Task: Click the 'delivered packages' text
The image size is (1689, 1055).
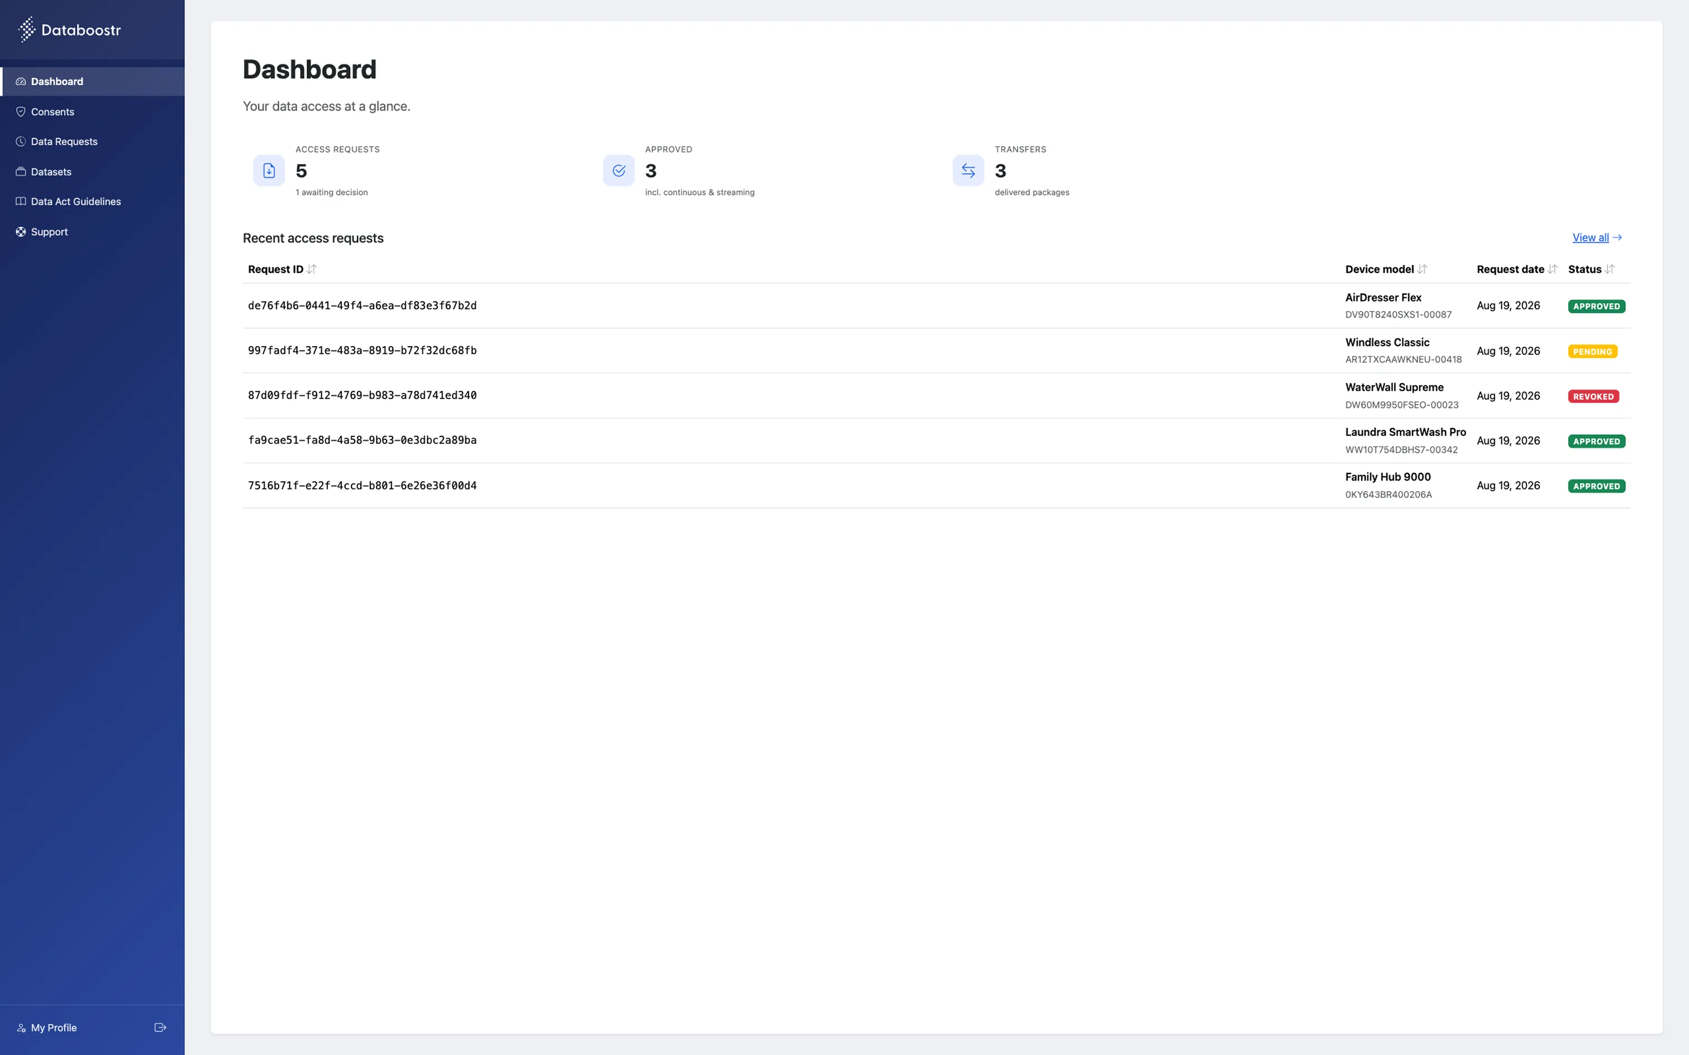Action: click(x=1032, y=193)
